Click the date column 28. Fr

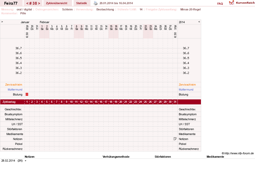[175, 28]
